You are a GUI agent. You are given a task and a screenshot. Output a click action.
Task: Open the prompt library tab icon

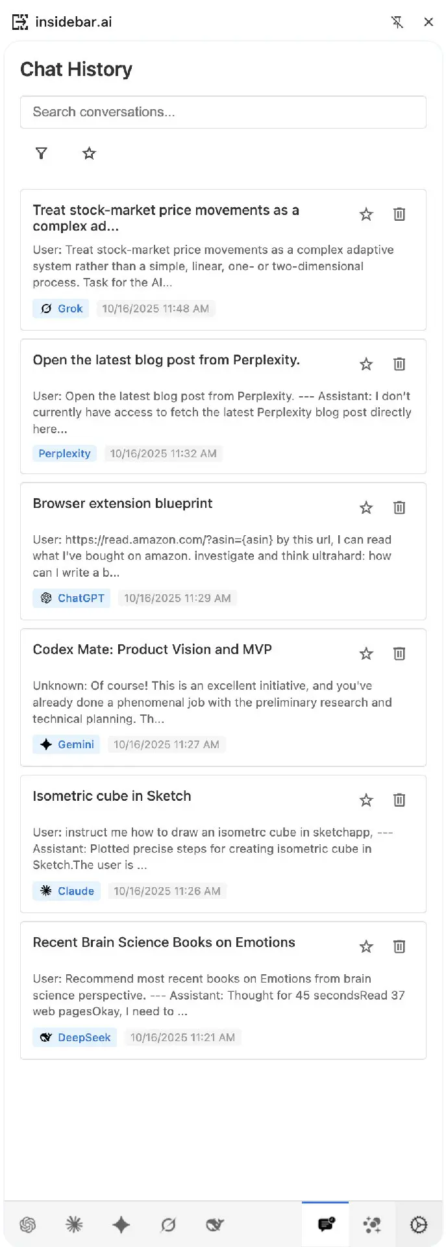[x=372, y=1225]
